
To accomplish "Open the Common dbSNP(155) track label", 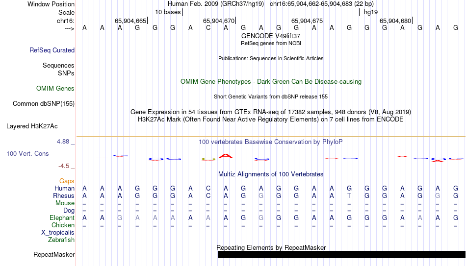I will 43,104.
